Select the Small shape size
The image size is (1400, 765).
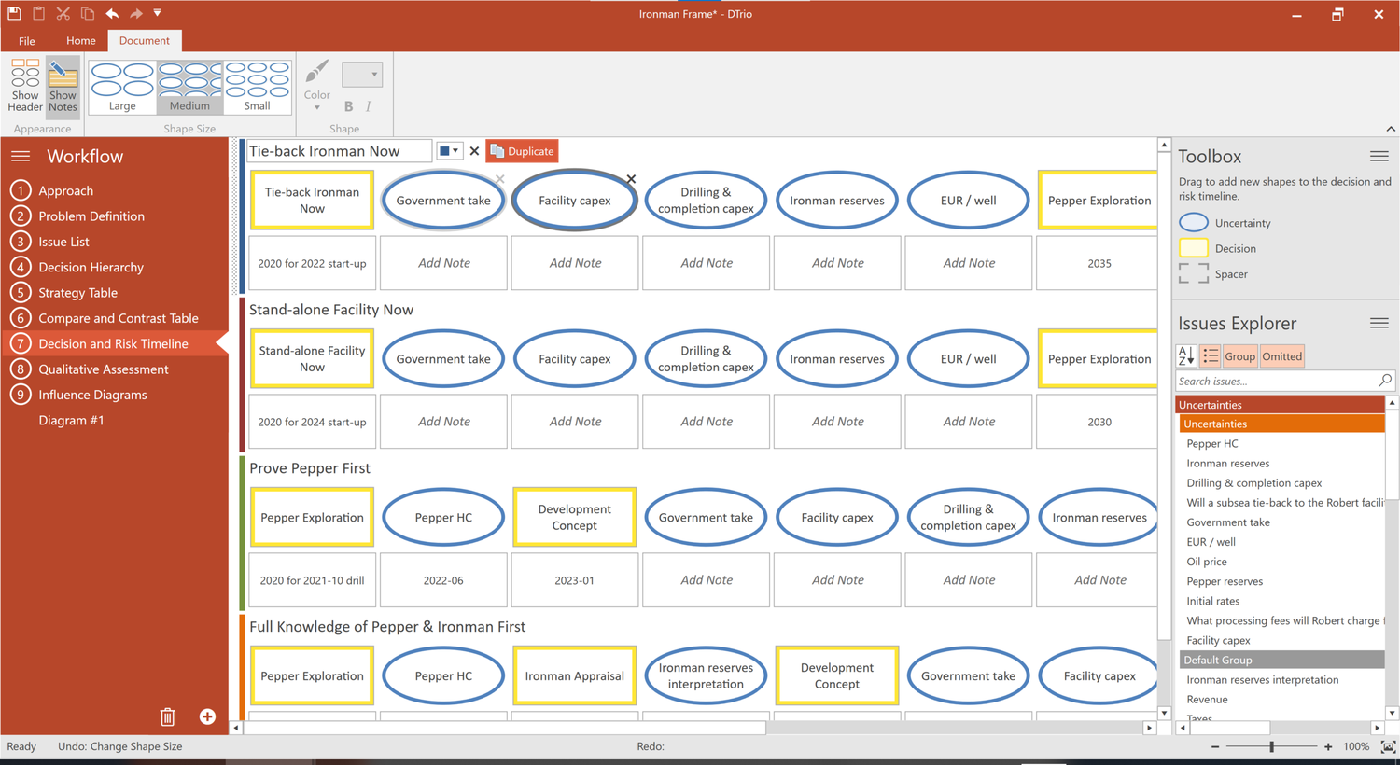point(257,87)
